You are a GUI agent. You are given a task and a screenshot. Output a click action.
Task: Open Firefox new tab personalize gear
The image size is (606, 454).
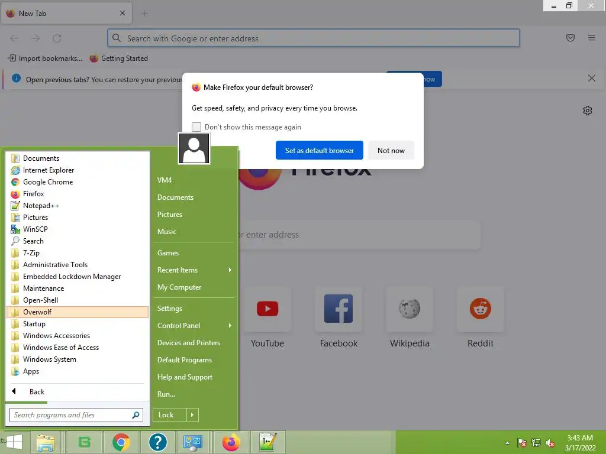pyautogui.click(x=588, y=111)
